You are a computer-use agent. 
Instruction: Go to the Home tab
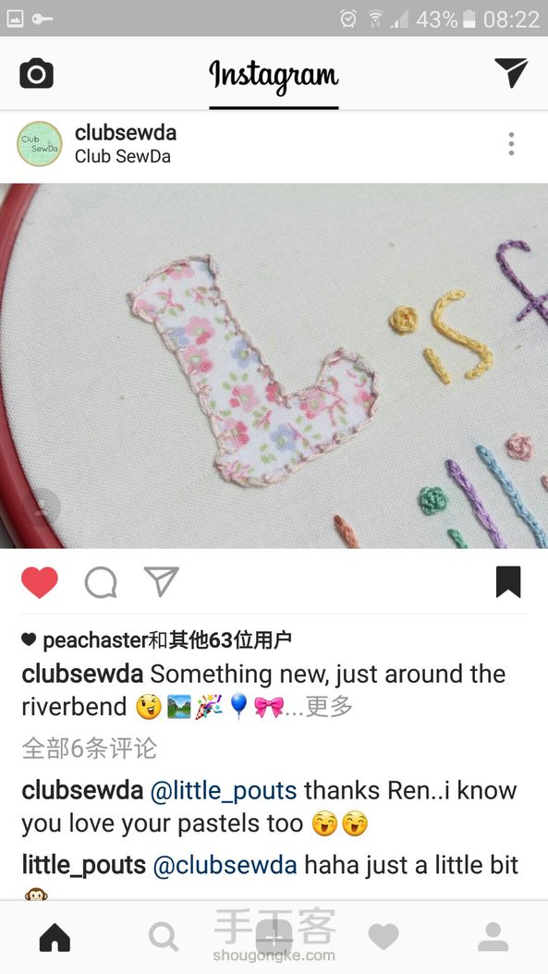click(x=55, y=937)
